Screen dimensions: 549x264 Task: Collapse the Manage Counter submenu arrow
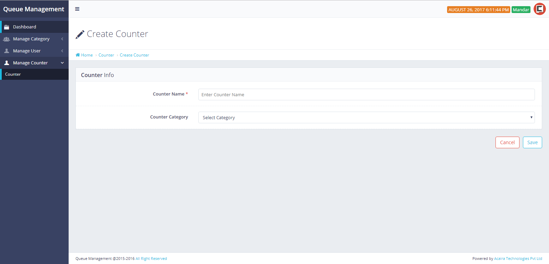[x=62, y=63]
